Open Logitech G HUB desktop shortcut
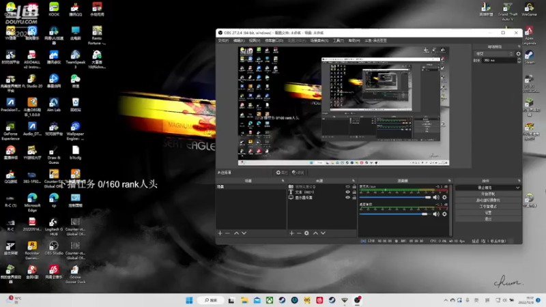 click(54, 226)
